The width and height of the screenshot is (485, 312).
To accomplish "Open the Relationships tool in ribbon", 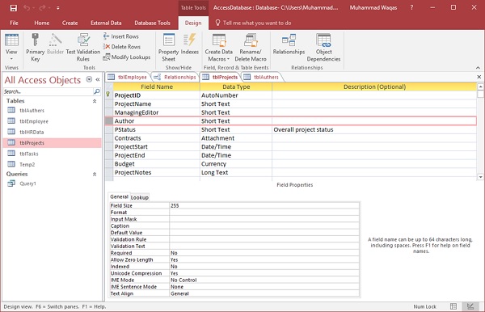I will [x=289, y=44].
